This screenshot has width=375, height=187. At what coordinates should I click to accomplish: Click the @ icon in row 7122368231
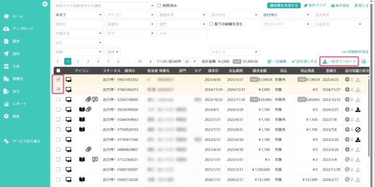pos(347,159)
